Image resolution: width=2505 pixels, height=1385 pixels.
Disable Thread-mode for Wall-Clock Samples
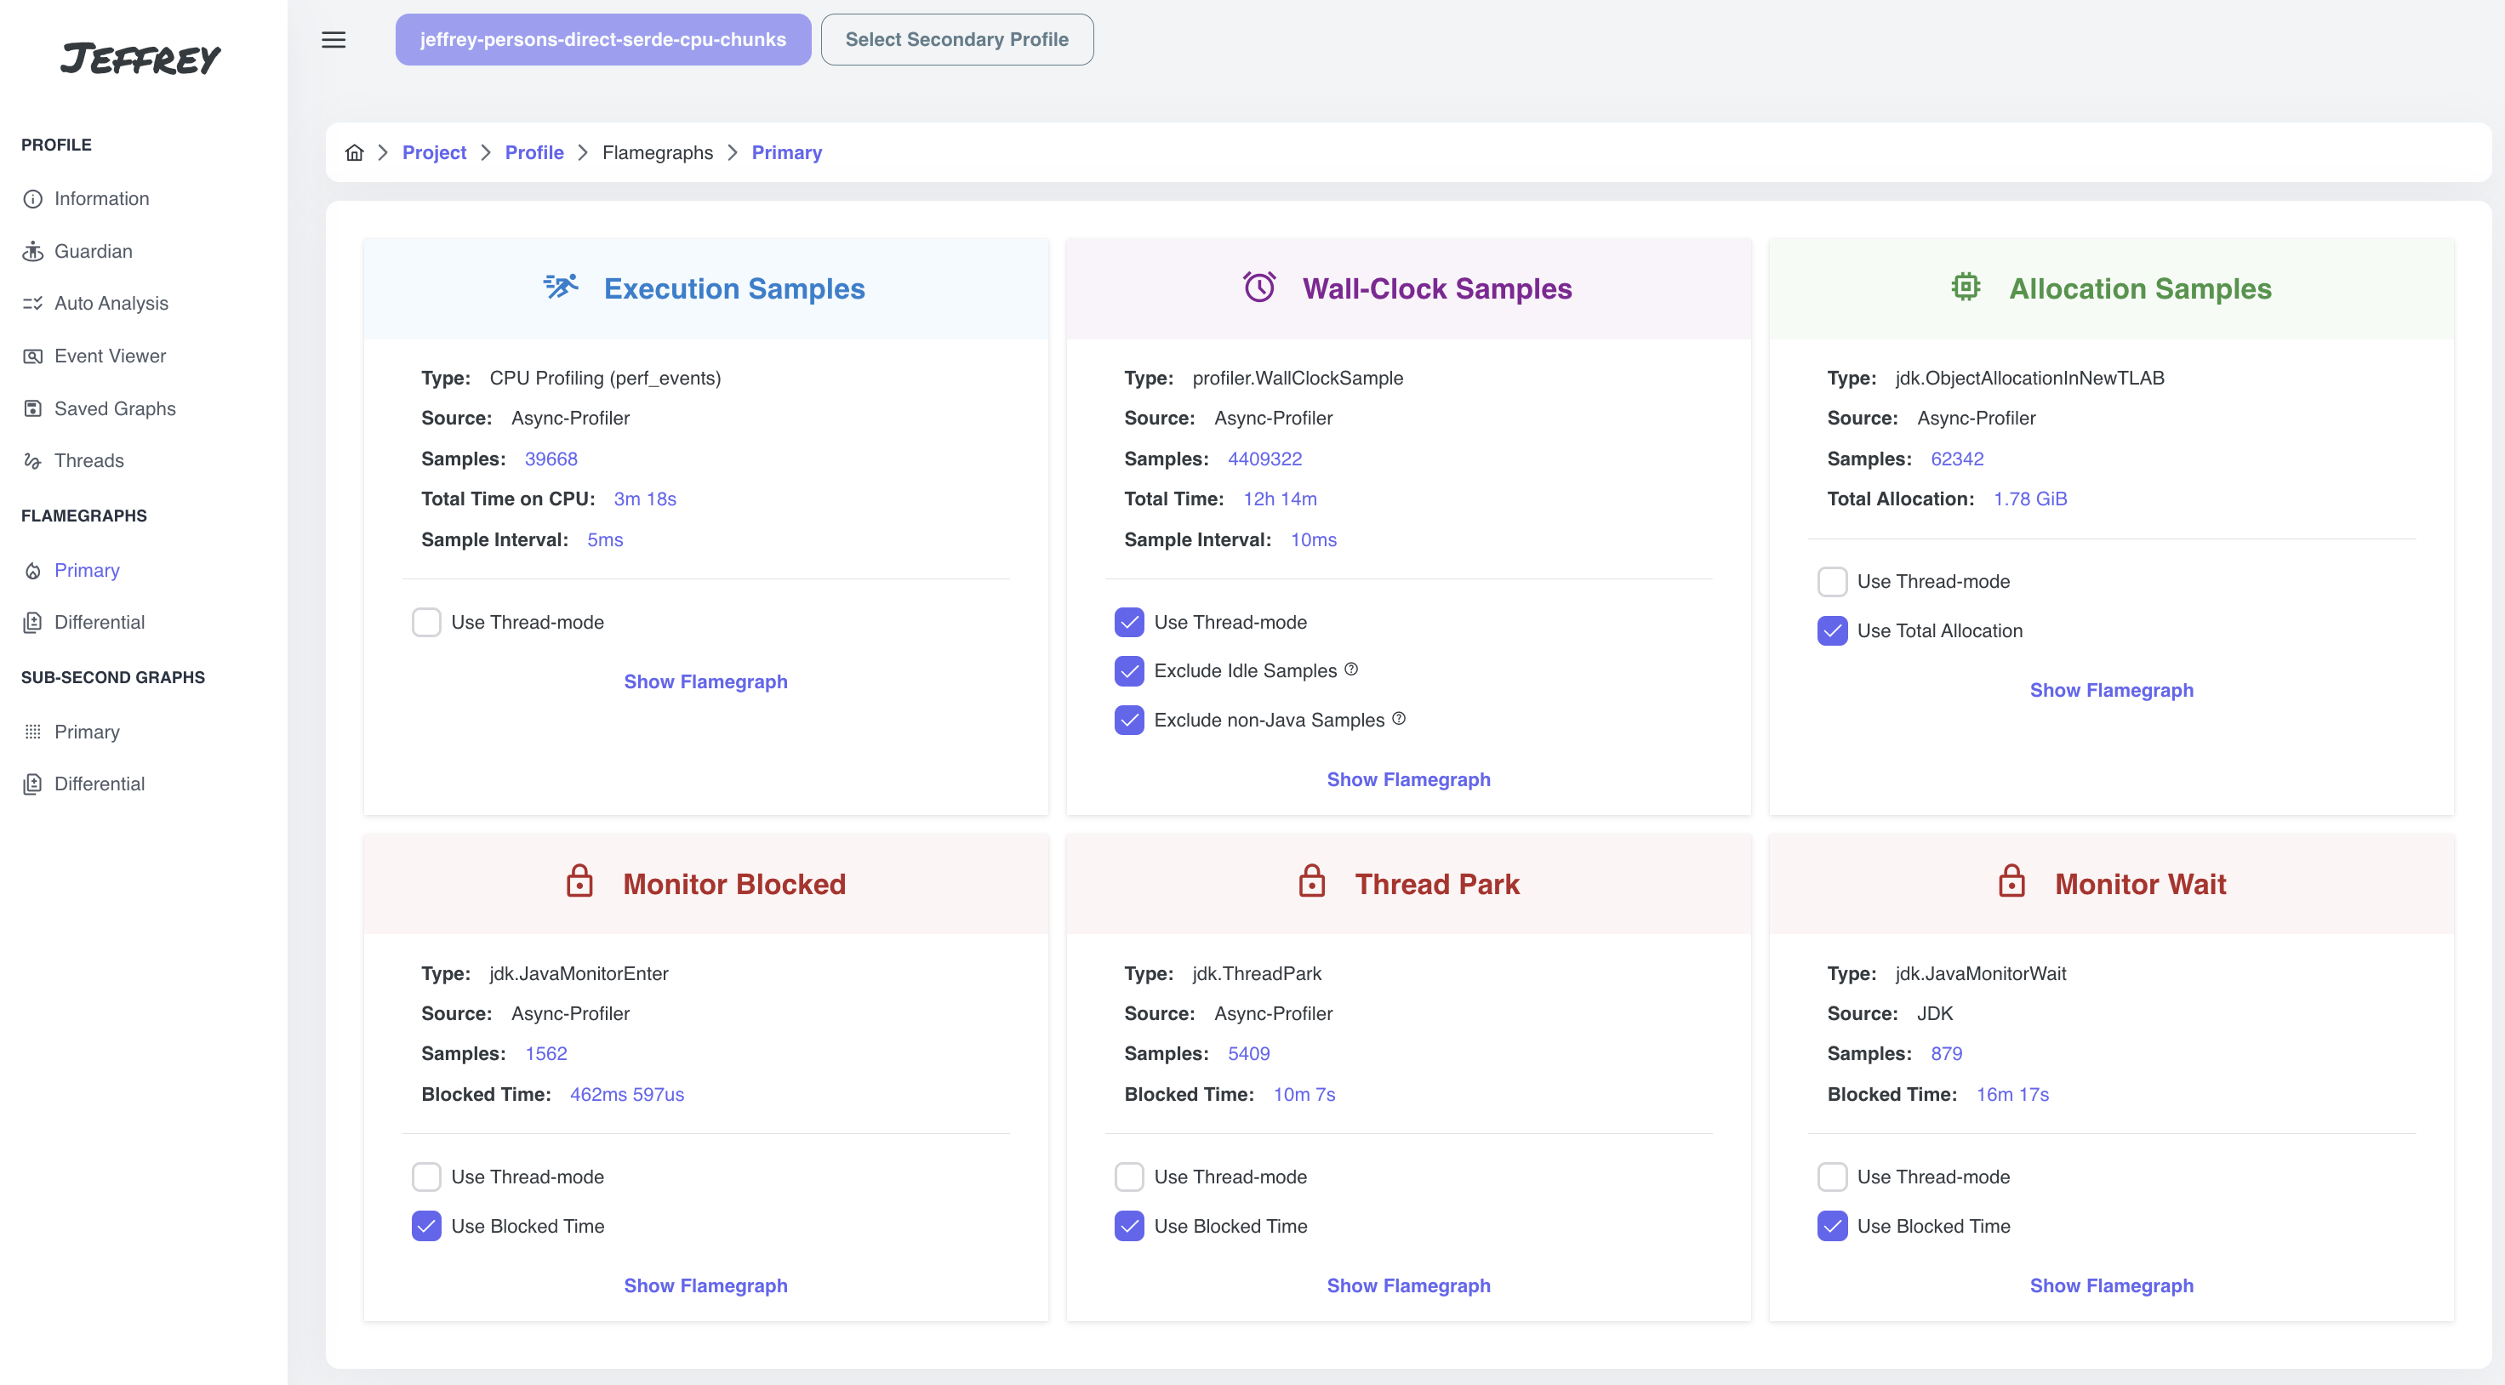pos(1129,623)
